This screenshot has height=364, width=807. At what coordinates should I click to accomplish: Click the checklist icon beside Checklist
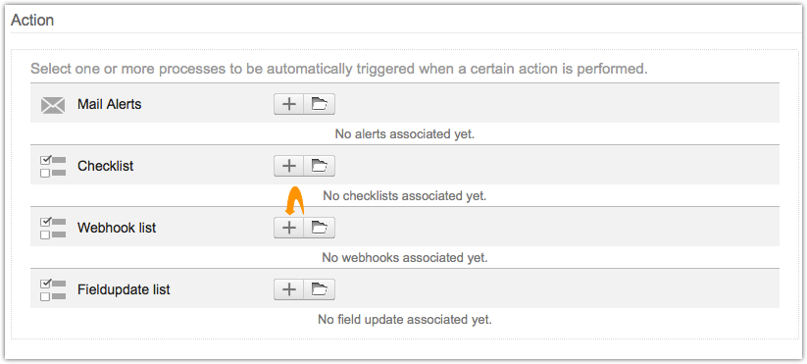pos(53,166)
